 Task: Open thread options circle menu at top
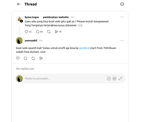[122, 4]
